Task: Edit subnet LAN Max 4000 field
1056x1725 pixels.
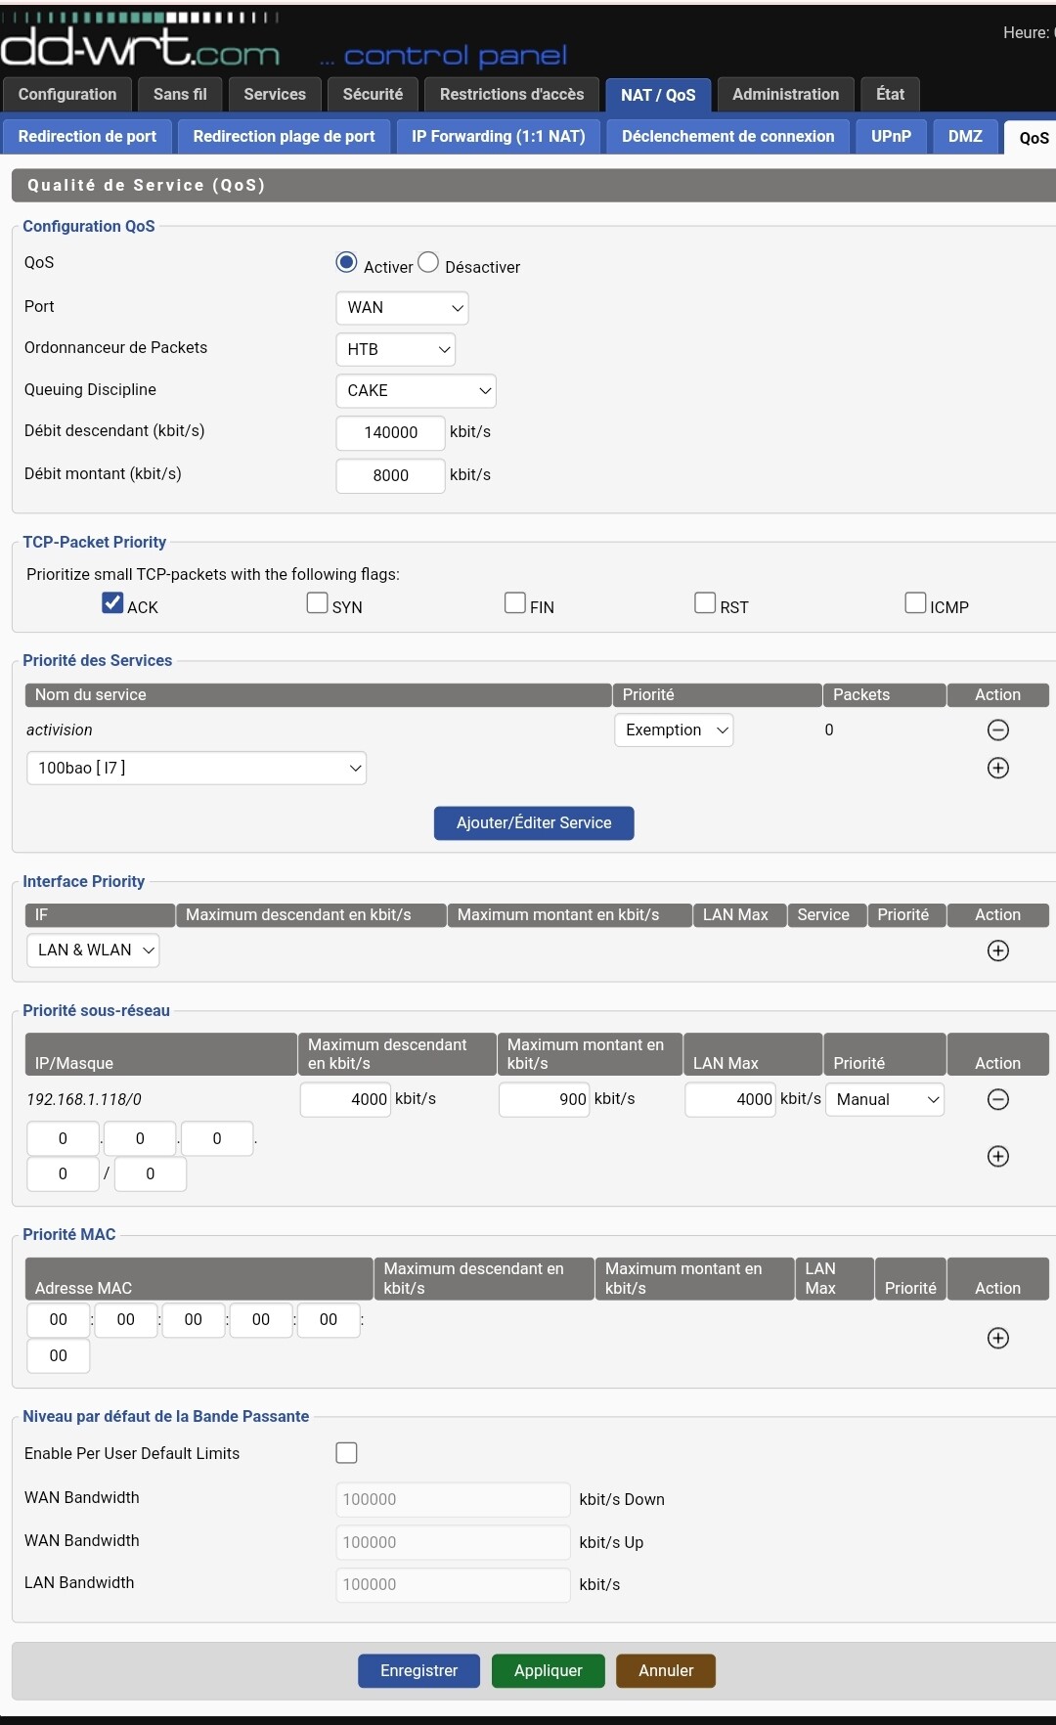Action: tap(731, 1099)
